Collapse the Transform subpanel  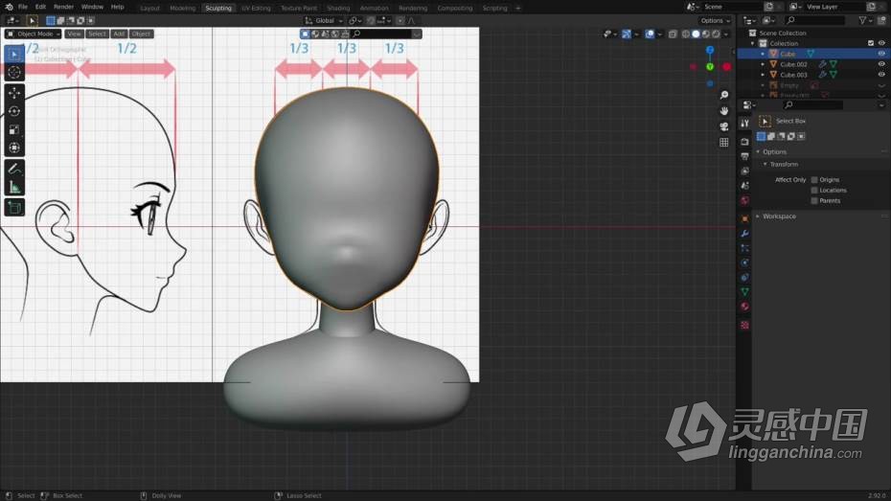click(x=765, y=164)
